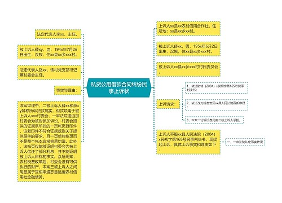Select sub-node 1 about 民初字第165号民事判决书
Screen dimensions: 282x203
217,88
